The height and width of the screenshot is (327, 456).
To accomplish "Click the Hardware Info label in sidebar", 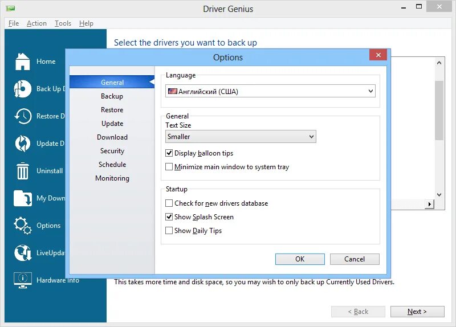I will [58, 280].
